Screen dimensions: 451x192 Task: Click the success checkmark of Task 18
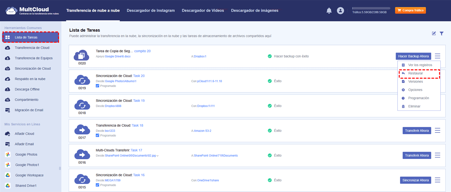[270, 131]
